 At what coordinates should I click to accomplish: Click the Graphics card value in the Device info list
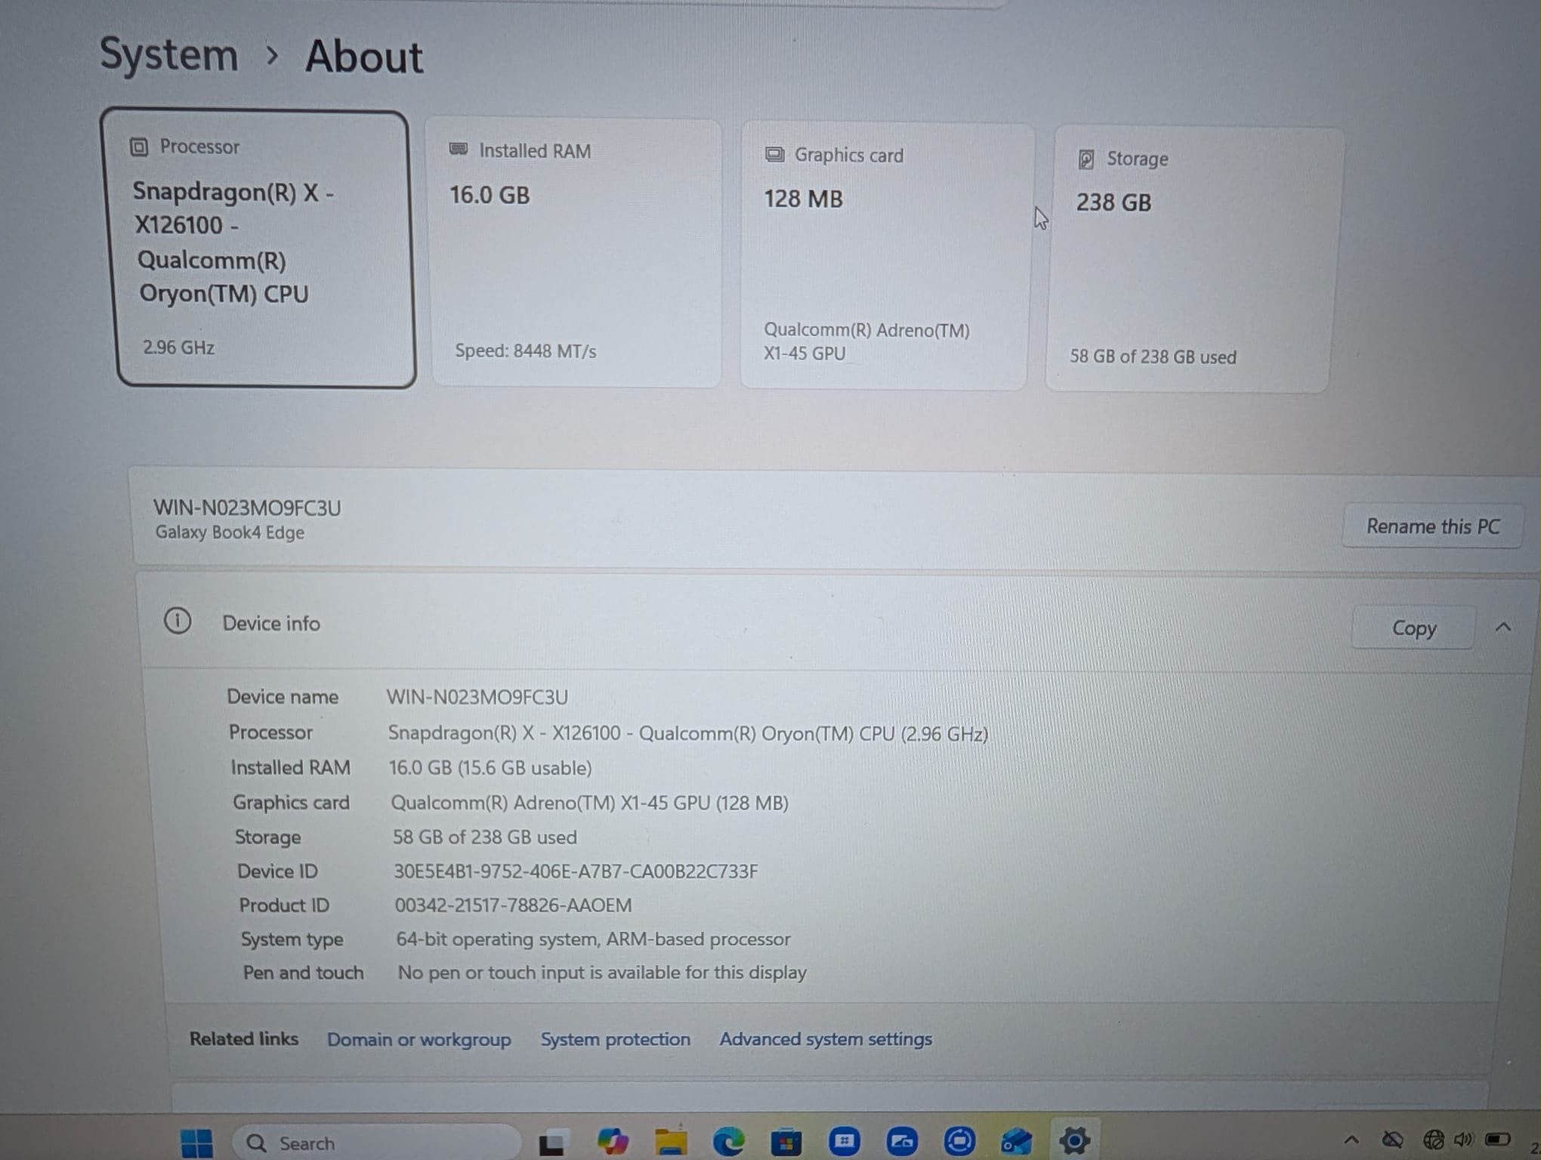point(590,803)
